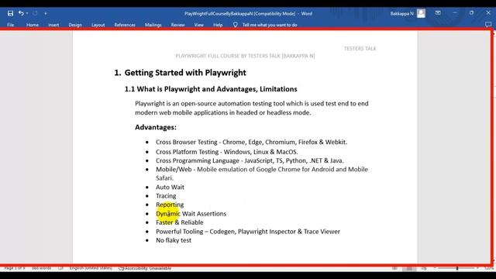The image size is (496, 279).
Task: Click the 'No flaky test' bullet
Action: pos(174,240)
